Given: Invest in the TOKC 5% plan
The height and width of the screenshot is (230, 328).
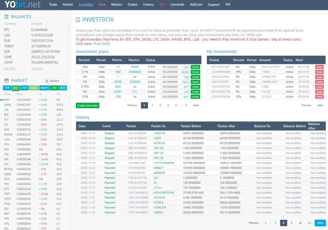Looking at the screenshot, I should click(x=196, y=82).
